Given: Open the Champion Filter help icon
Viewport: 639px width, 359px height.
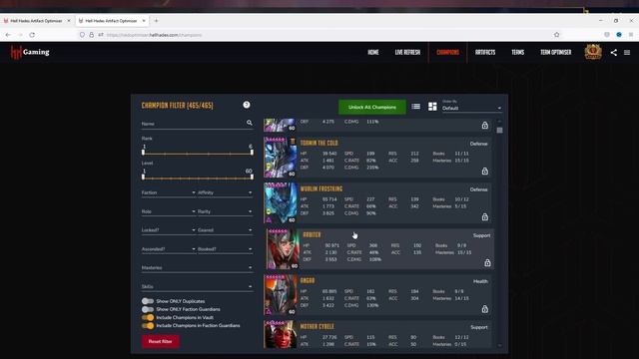Looking at the screenshot, I should 247,105.
